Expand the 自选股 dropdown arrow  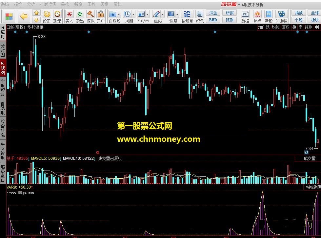pos(119,14)
